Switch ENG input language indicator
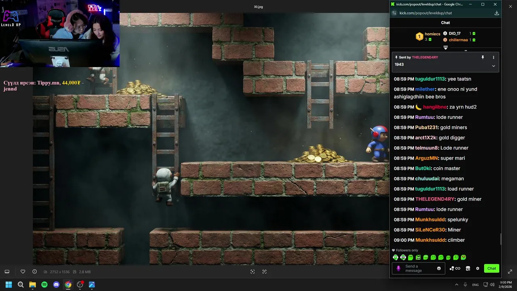Viewport: 517px width, 291px height. pos(475,285)
